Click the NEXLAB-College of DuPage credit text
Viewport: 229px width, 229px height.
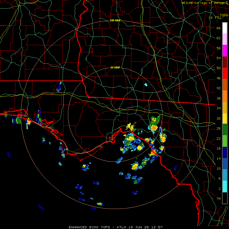pos(205,3)
